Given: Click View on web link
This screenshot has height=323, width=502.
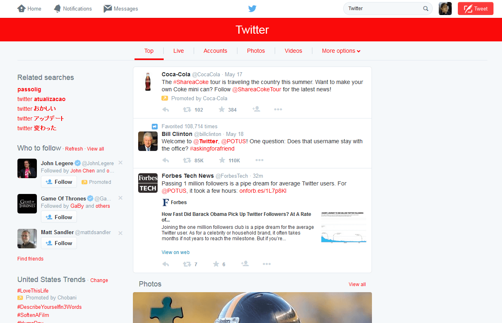Looking at the screenshot, I should 175,252.
